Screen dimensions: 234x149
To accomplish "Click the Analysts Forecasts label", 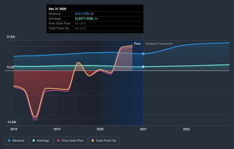I will click(159, 44).
